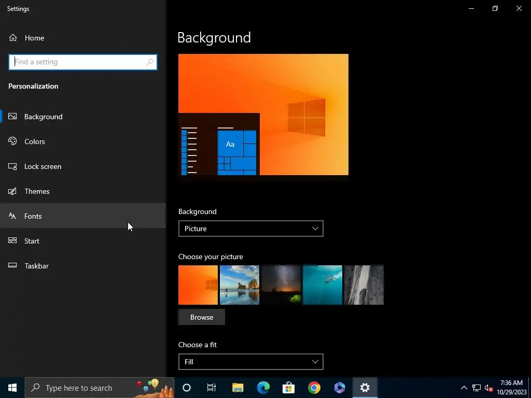Click Browse to pick a picture
The width and height of the screenshot is (531, 398).
pyautogui.click(x=202, y=317)
